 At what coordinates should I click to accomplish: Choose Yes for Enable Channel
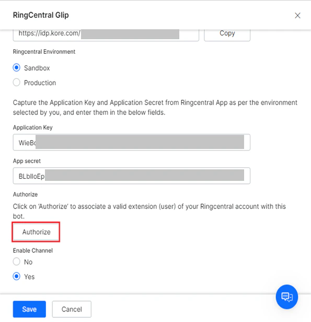(16, 277)
